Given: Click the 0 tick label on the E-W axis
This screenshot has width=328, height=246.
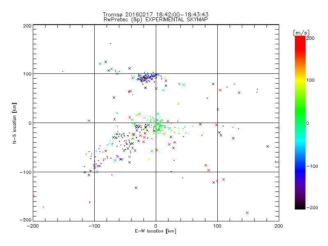Looking at the screenshot, I should coord(156,226).
